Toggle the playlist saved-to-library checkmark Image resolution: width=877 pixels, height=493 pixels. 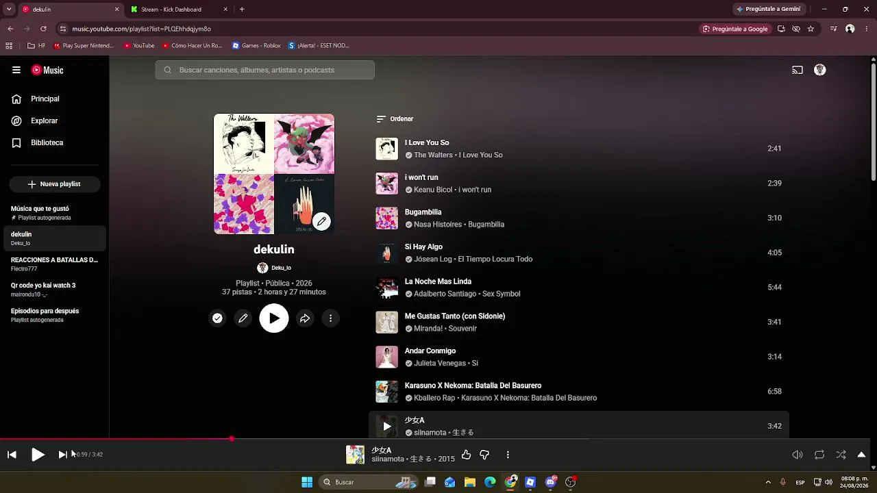pyautogui.click(x=217, y=318)
